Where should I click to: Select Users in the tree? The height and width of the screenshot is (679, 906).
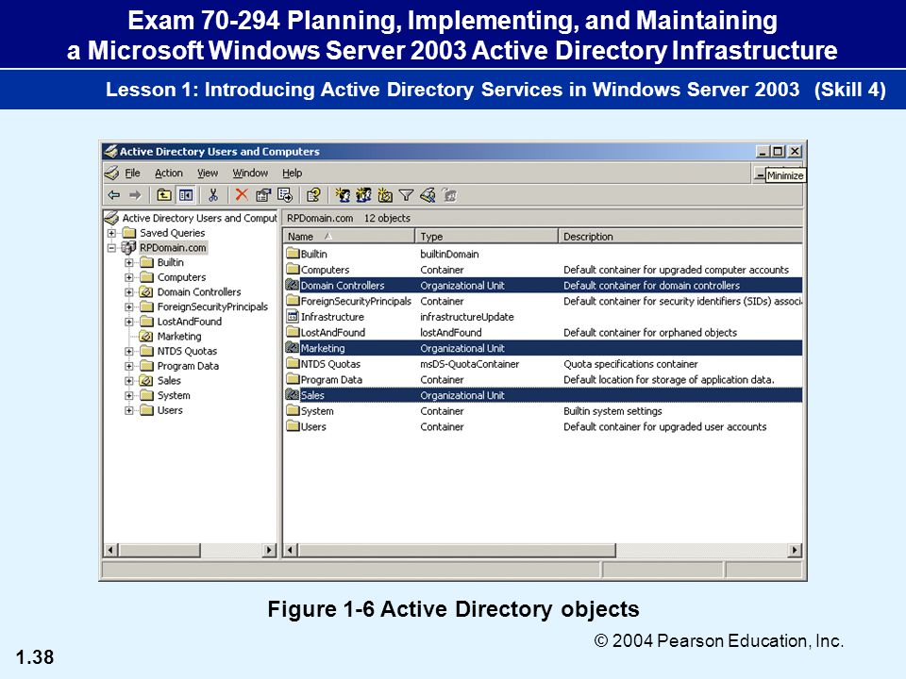pyautogui.click(x=170, y=410)
